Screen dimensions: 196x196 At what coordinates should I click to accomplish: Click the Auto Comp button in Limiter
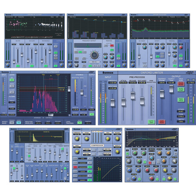coord(181,89)
